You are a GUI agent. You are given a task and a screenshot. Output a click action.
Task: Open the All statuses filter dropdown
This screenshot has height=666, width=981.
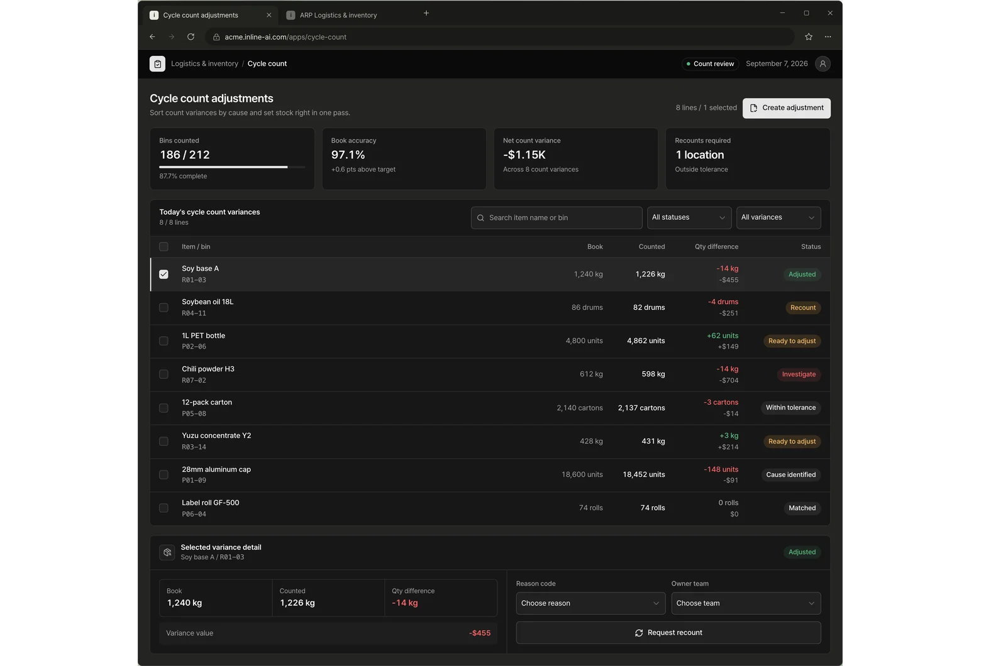click(689, 217)
